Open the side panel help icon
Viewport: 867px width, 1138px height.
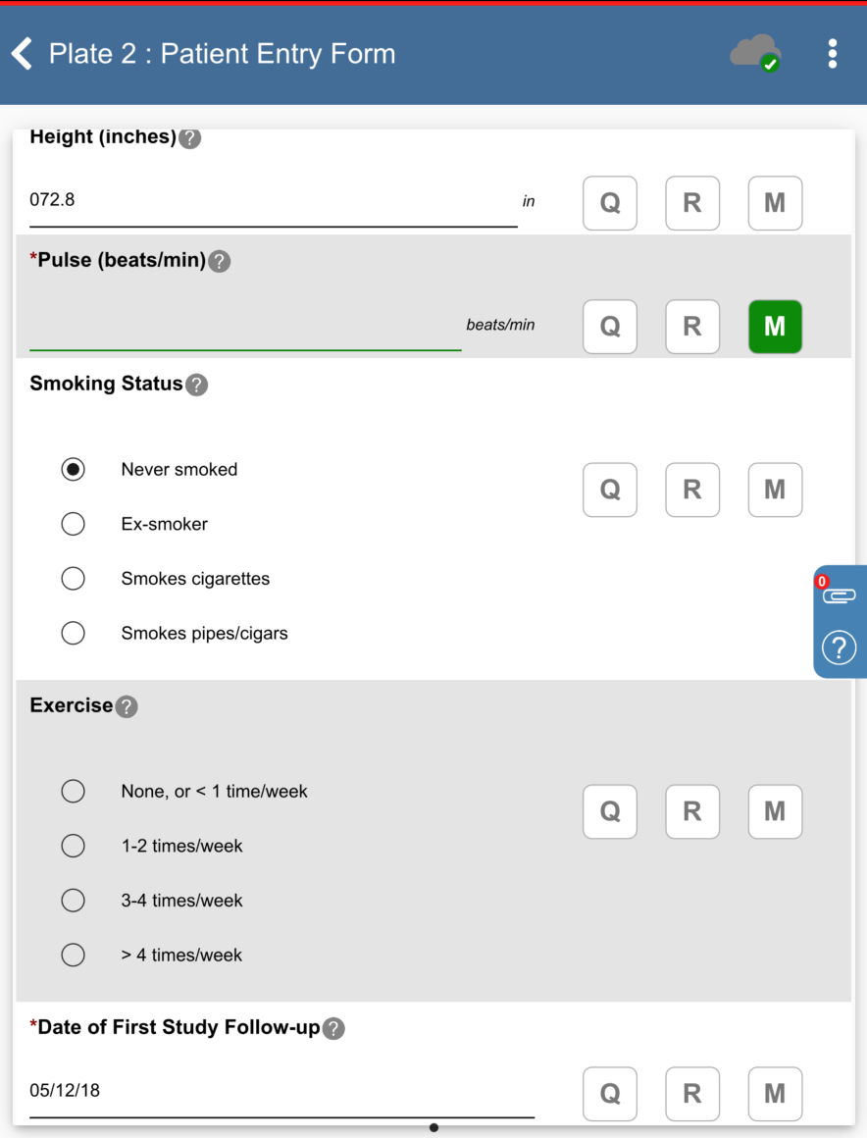[x=839, y=647]
